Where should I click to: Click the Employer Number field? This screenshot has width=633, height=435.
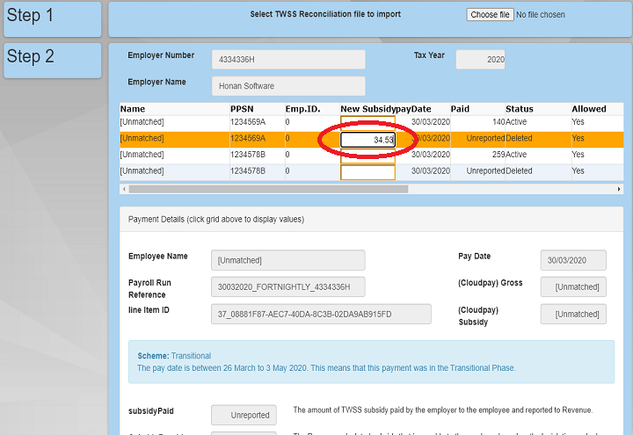[287, 60]
